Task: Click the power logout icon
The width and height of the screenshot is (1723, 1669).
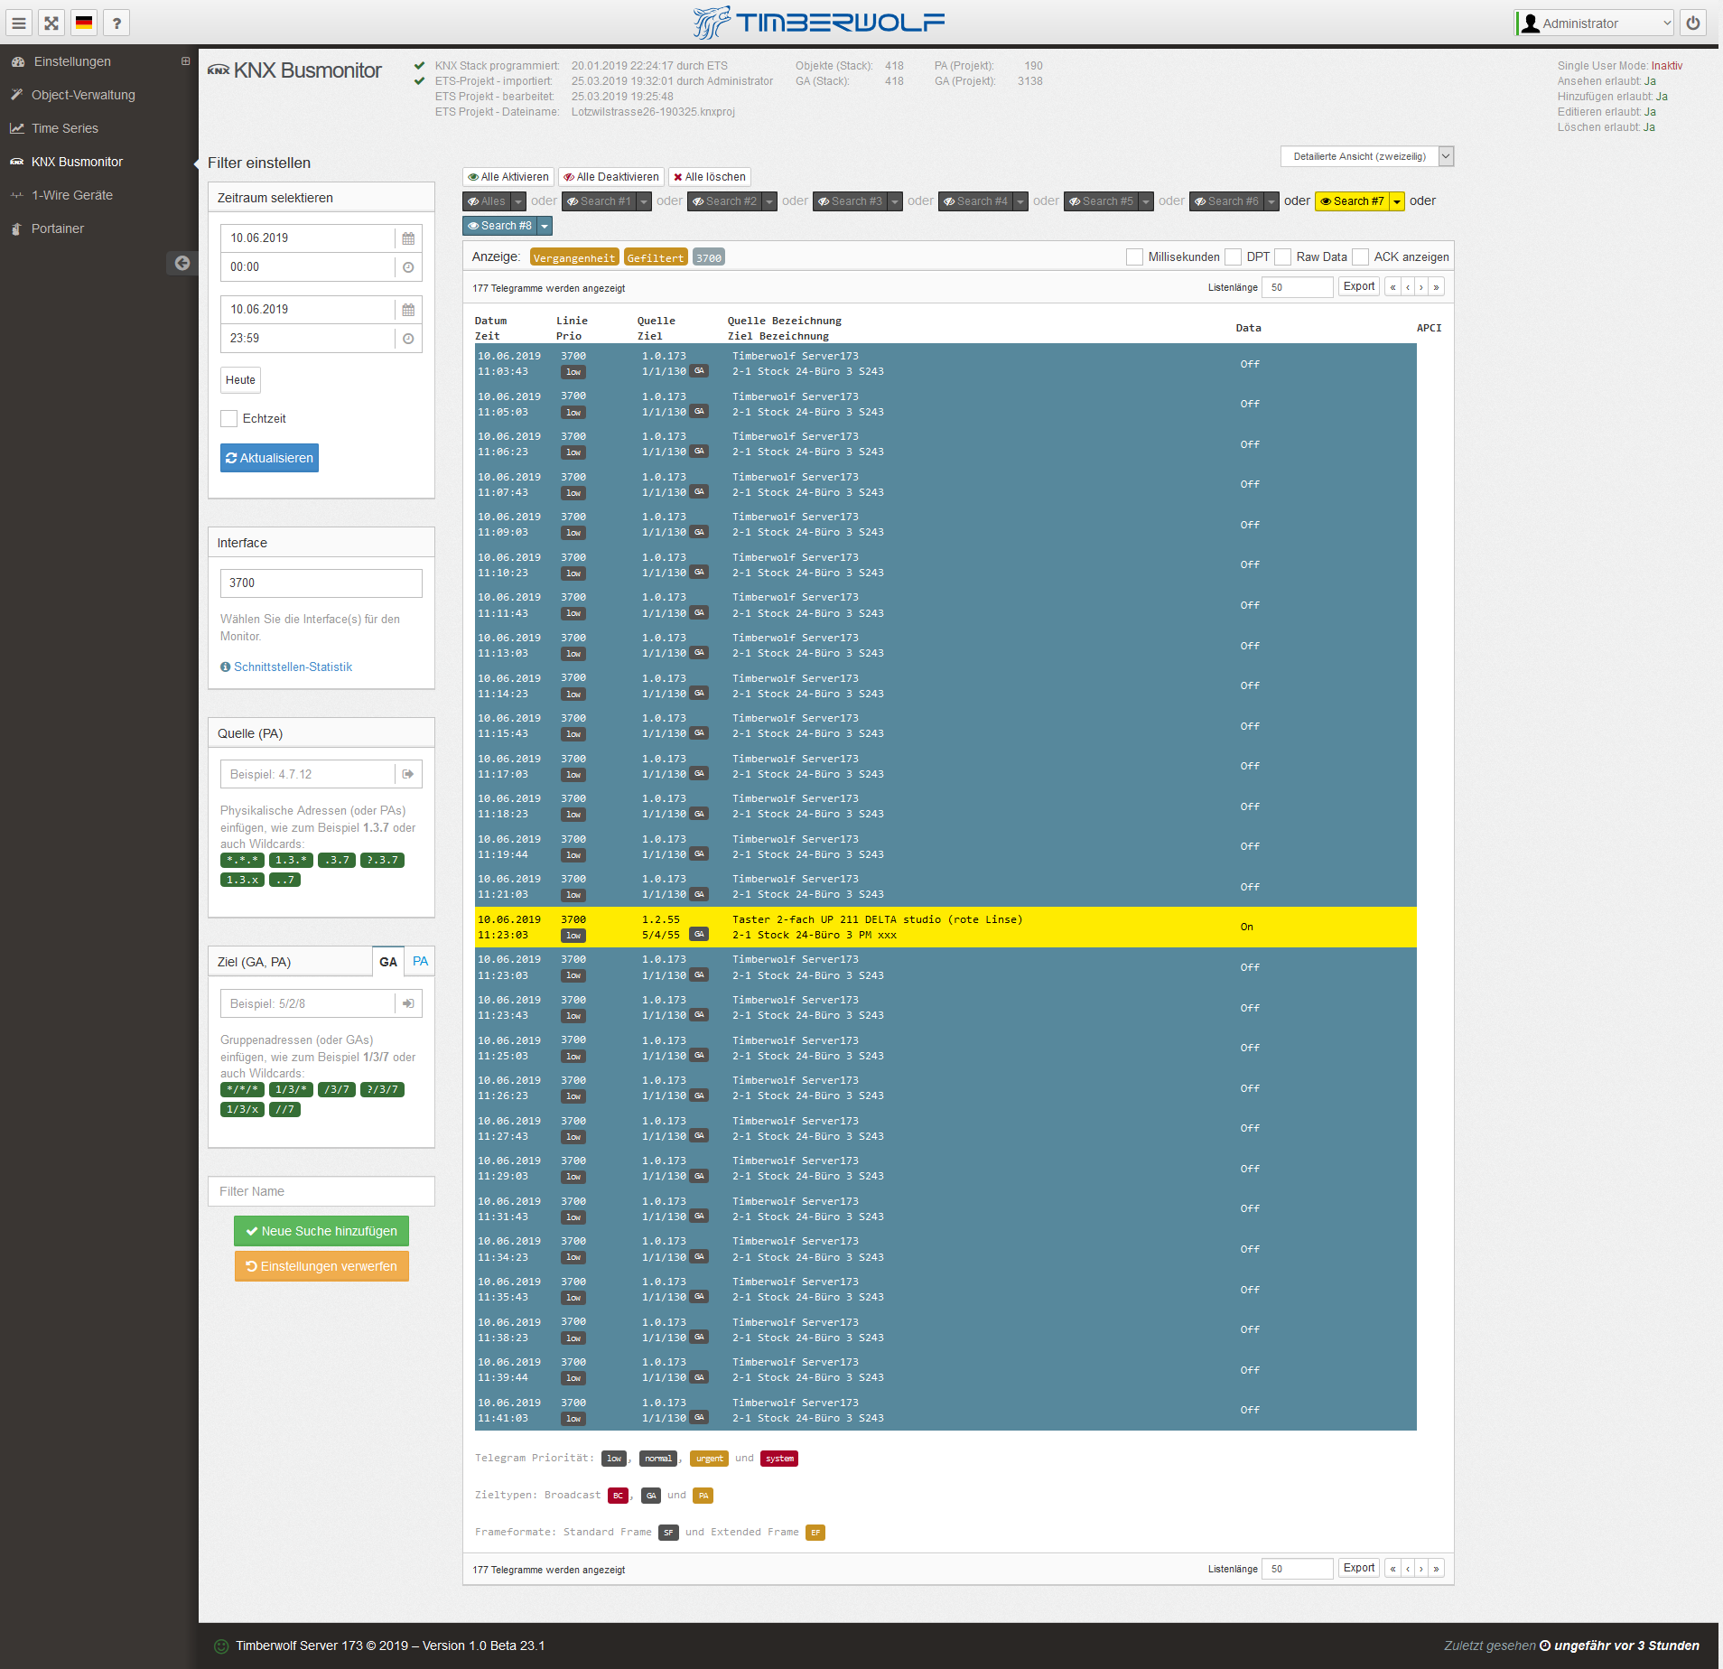Action: click(1693, 23)
